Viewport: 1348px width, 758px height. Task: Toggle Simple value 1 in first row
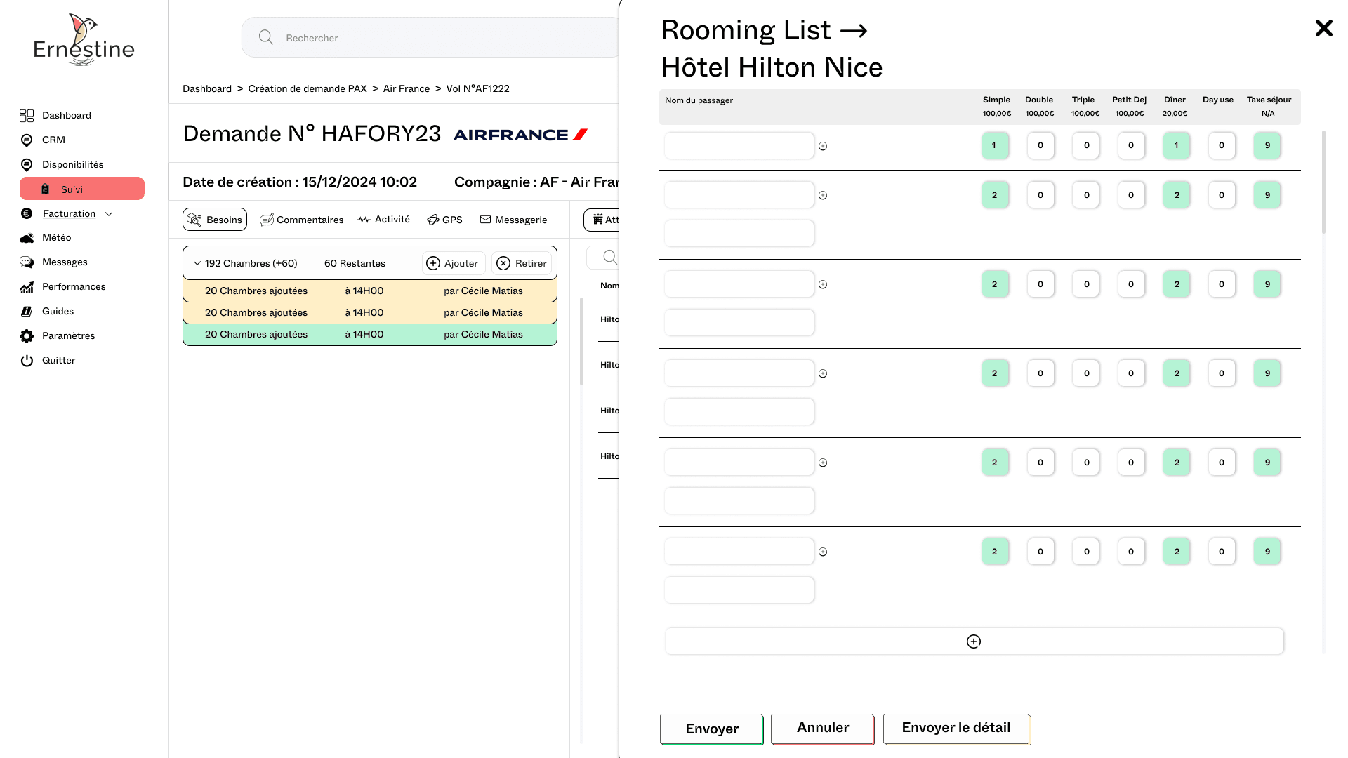pos(994,146)
